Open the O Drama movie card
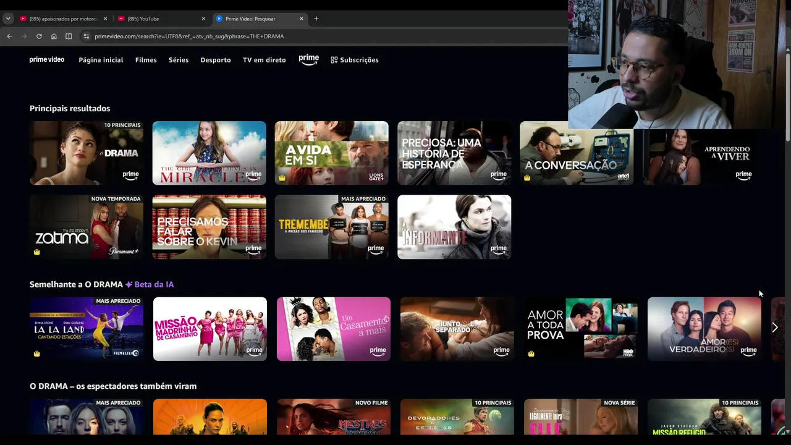Viewport: 791px width, 445px height. coord(87,153)
